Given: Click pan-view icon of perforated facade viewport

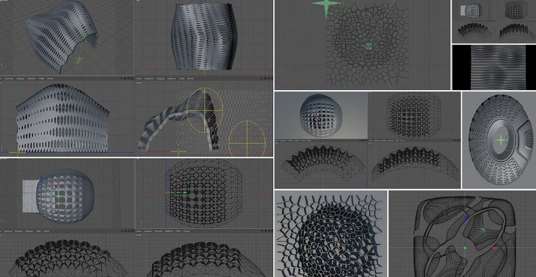Looking at the screenshot, I should click(122, 78).
